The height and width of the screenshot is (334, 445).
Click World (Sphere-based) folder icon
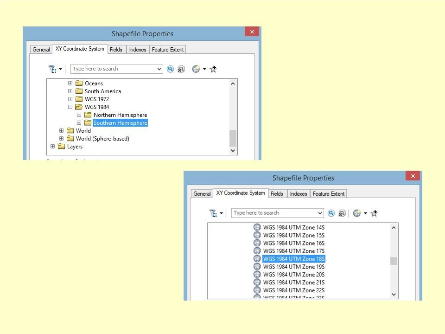pos(70,139)
